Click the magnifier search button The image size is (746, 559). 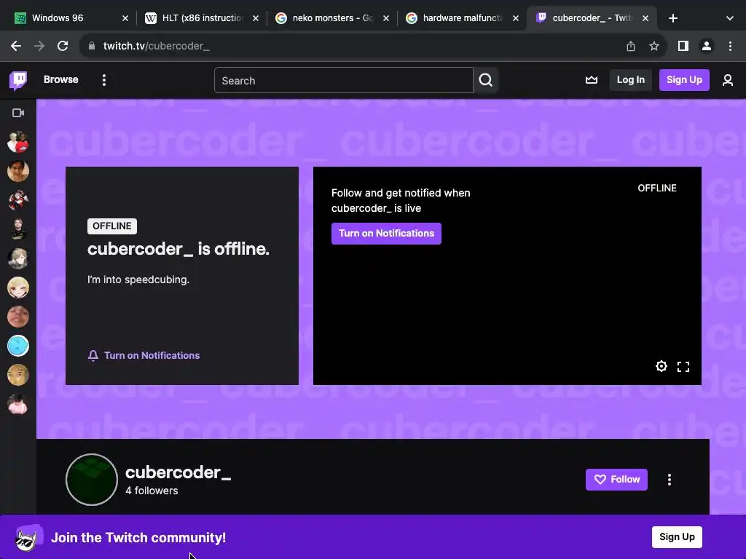tap(486, 80)
